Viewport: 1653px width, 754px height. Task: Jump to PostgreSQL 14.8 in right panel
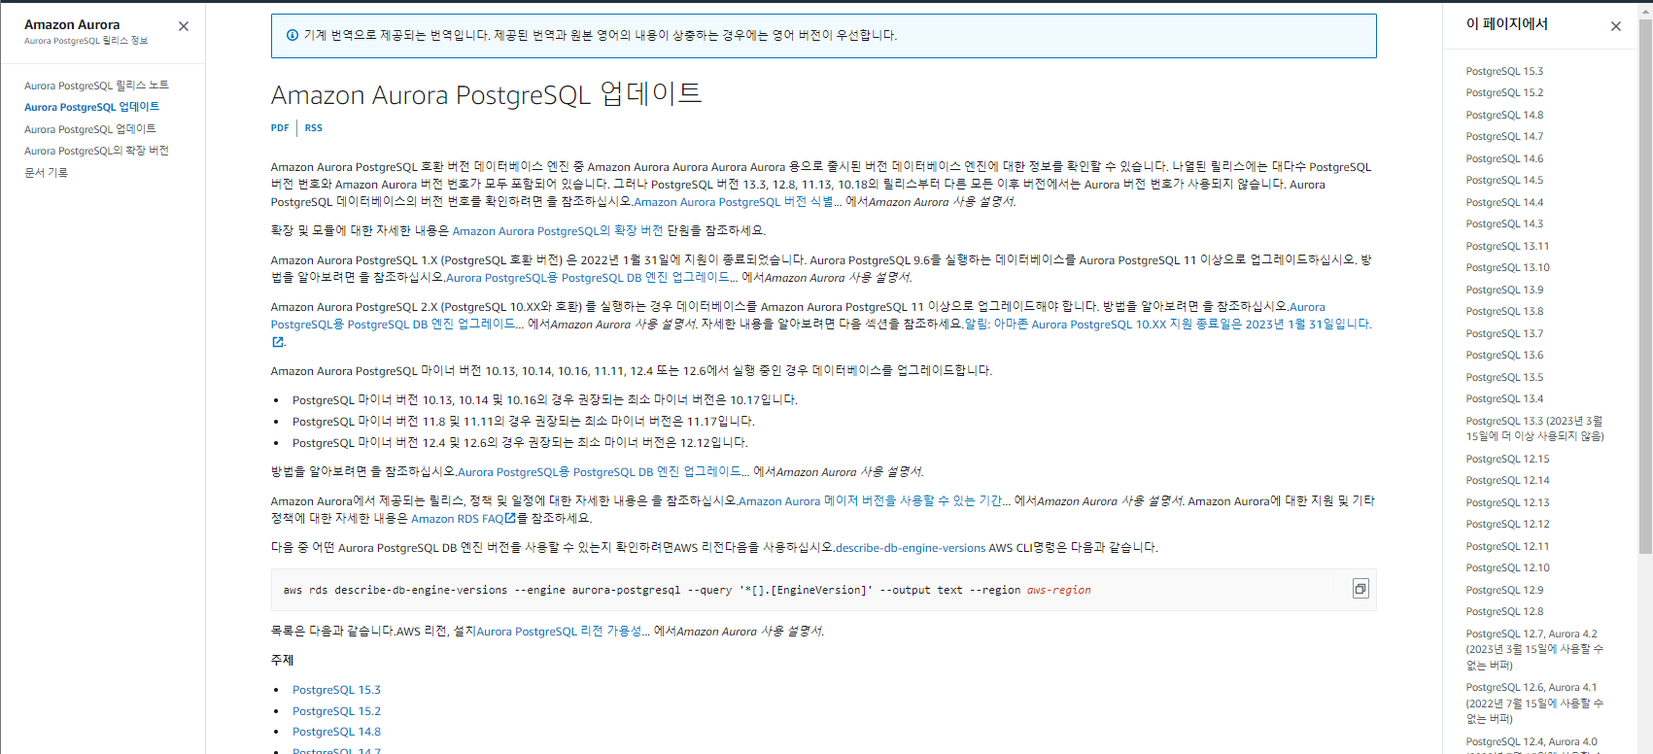click(x=1504, y=115)
